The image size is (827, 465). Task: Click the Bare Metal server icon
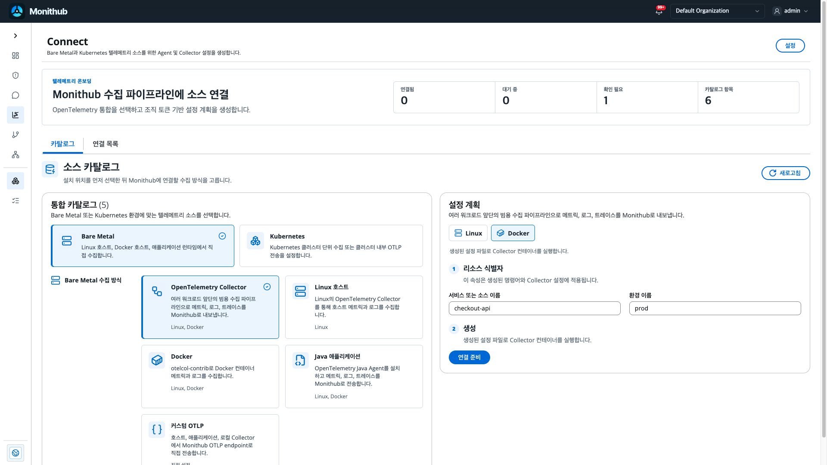[x=67, y=241]
